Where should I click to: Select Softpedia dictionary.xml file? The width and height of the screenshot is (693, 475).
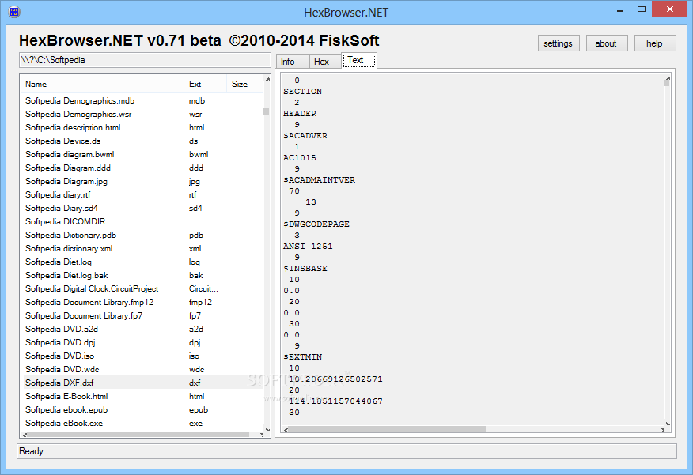(x=142, y=248)
